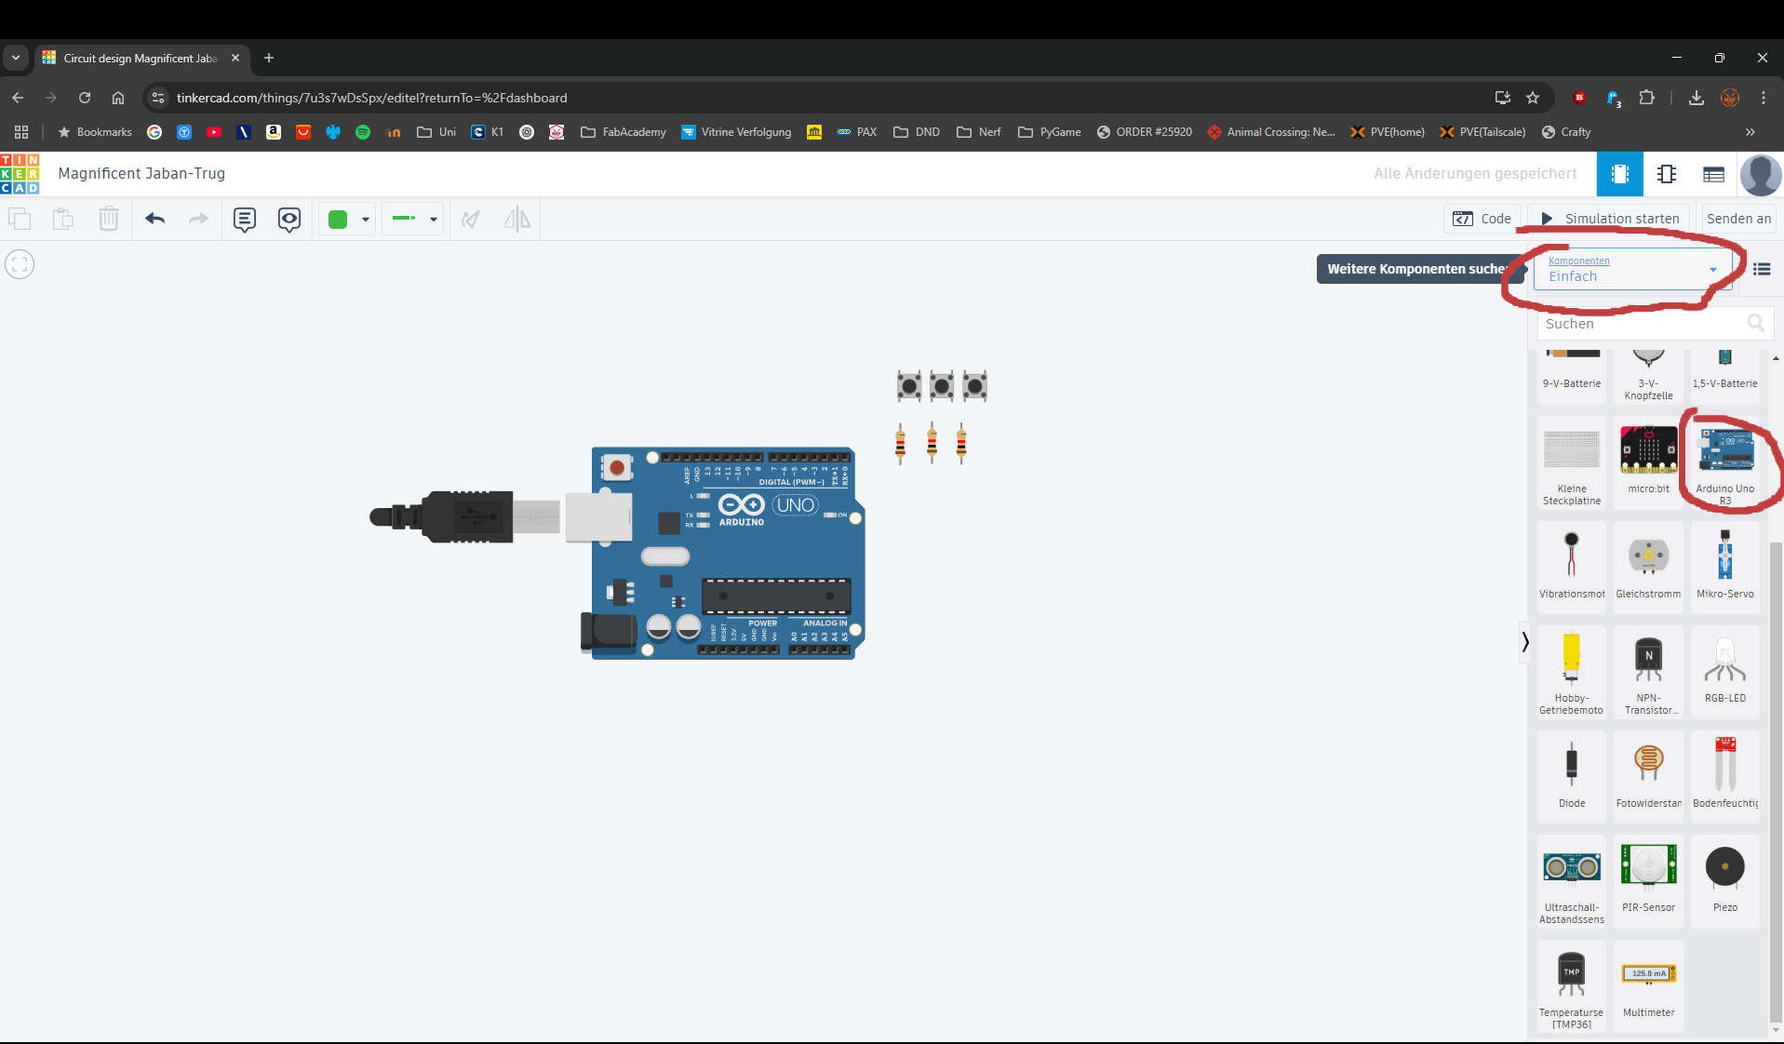Image resolution: width=1784 pixels, height=1044 pixels.
Task: Select the middle resistor on canvas
Action: pos(932,443)
